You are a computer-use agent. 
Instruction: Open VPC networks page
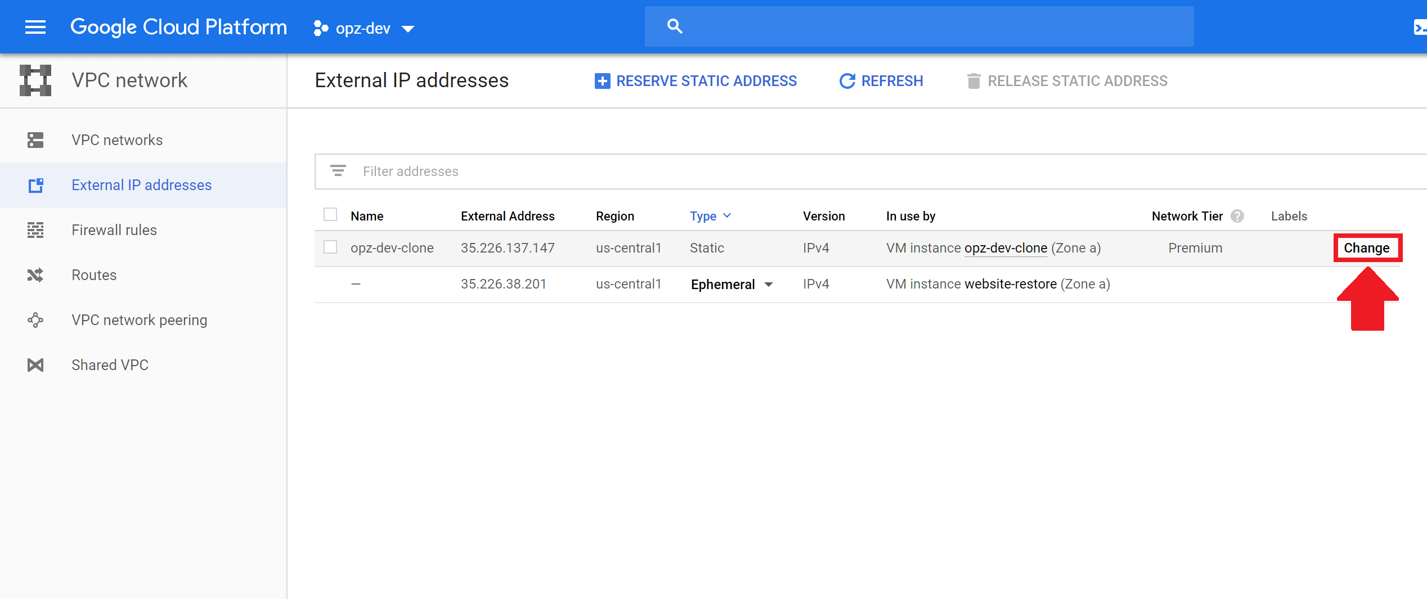(x=143, y=140)
